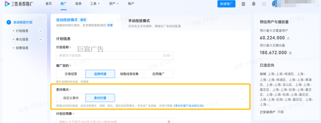Expand the 工具 dropdown menu
Image resolution: width=321 pixels, height=123 pixels.
[95, 4]
